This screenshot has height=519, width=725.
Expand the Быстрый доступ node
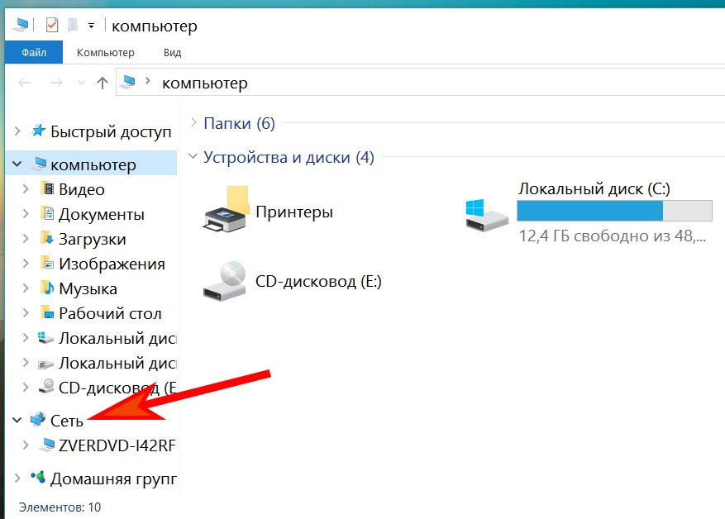tap(17, 131)
